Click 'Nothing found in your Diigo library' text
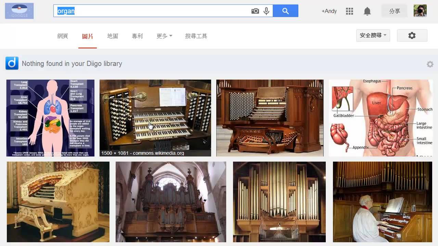The height and width of the screenshot is (246, 438). [72, 64]
